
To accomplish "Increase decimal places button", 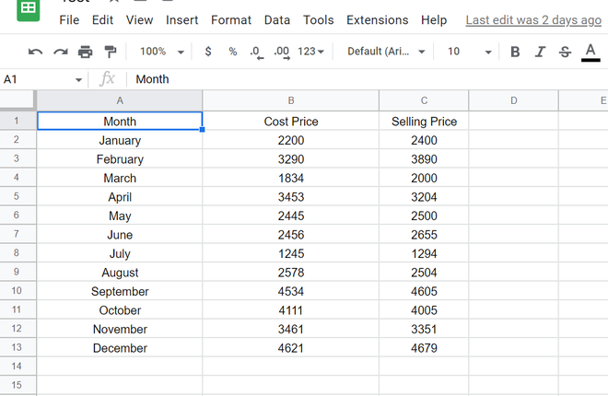I will point(282,52).
